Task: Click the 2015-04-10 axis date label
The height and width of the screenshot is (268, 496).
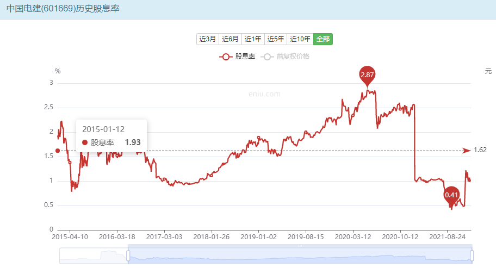Action: 70,237
